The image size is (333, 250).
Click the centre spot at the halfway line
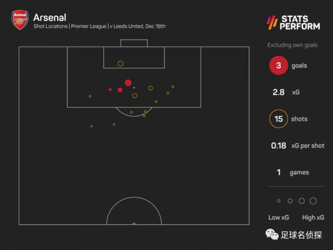[x=134, y=223]
